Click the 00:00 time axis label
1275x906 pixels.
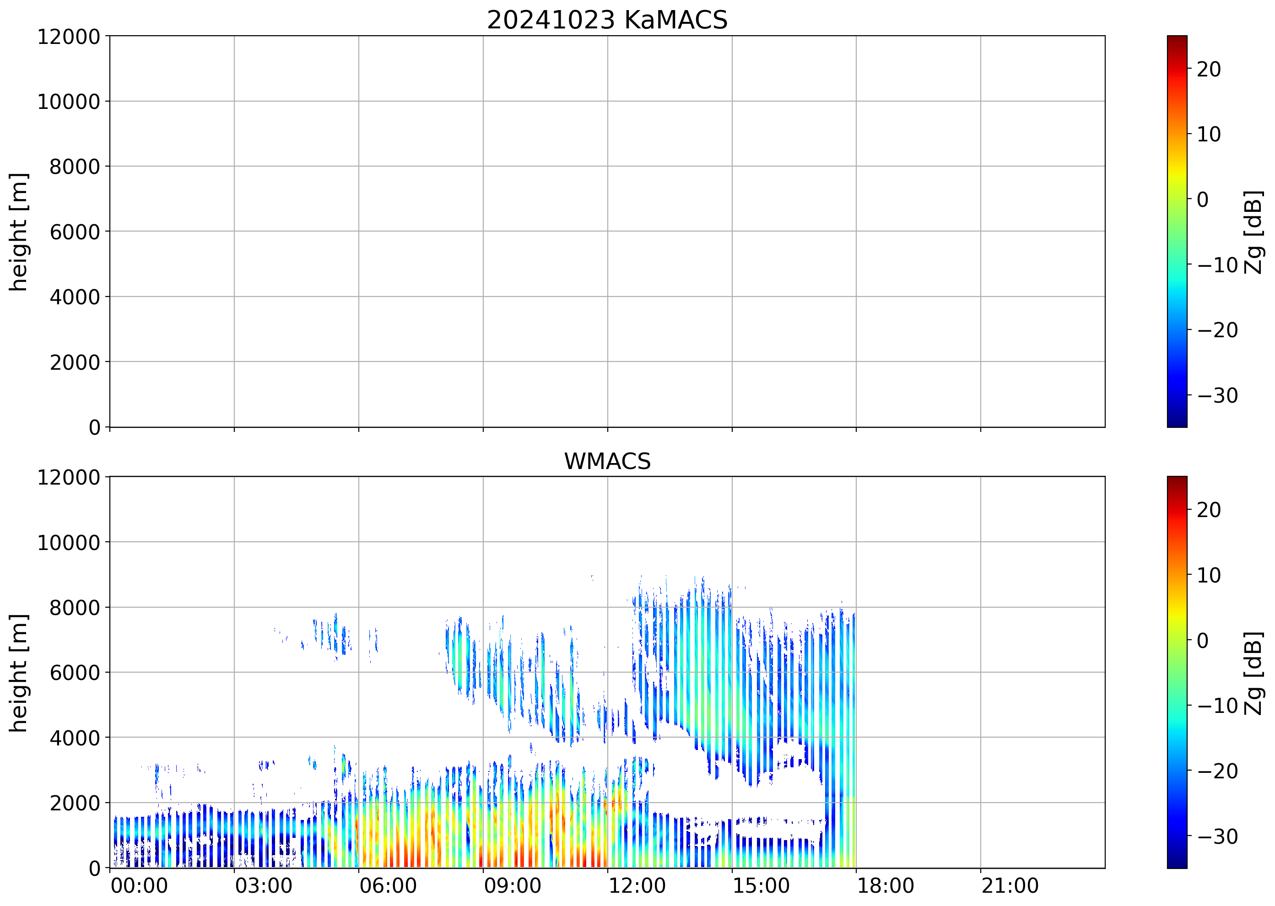[x=139, y=886]
